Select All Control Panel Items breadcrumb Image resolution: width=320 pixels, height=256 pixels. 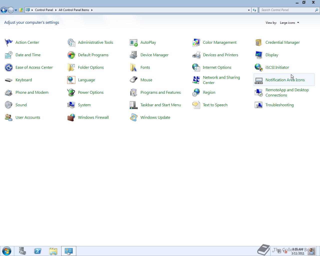tap(74, 10)
